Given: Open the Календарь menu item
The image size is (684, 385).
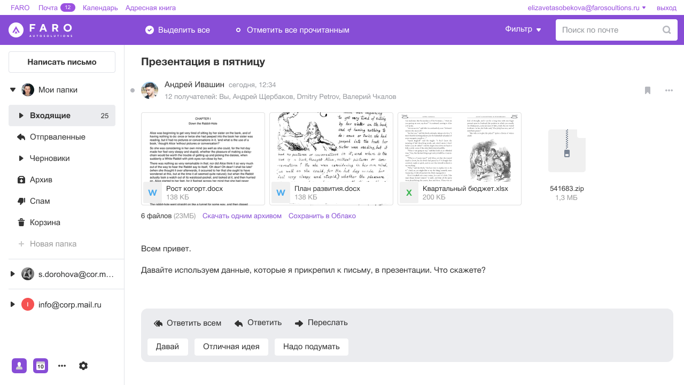Looking at the screenshot, I should coord(99,8).
